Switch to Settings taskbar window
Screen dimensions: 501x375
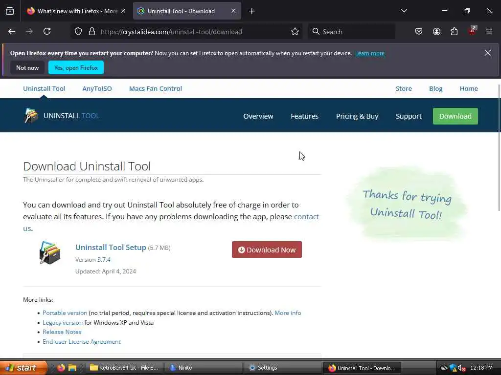[282, 368]
